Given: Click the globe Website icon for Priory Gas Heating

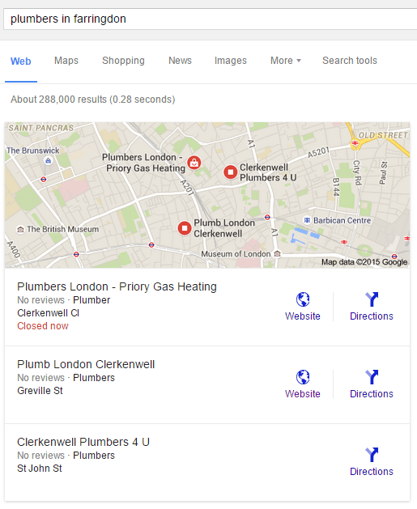Looking at the screenshot, I should [303, 299].
